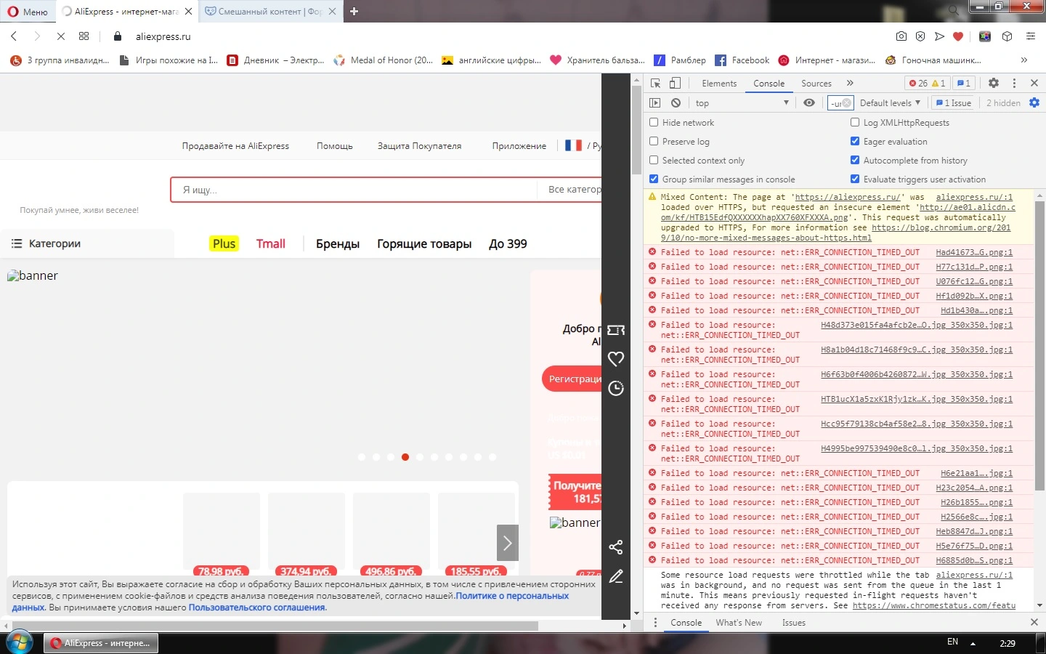Open the JavaScript context 'top' dropdown
Screen dimensions: 1046x654
(x=741, y=103)
